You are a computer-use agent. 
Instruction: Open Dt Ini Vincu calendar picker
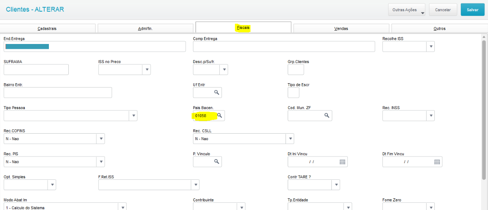pyautogui.click(x=342, y=162)
